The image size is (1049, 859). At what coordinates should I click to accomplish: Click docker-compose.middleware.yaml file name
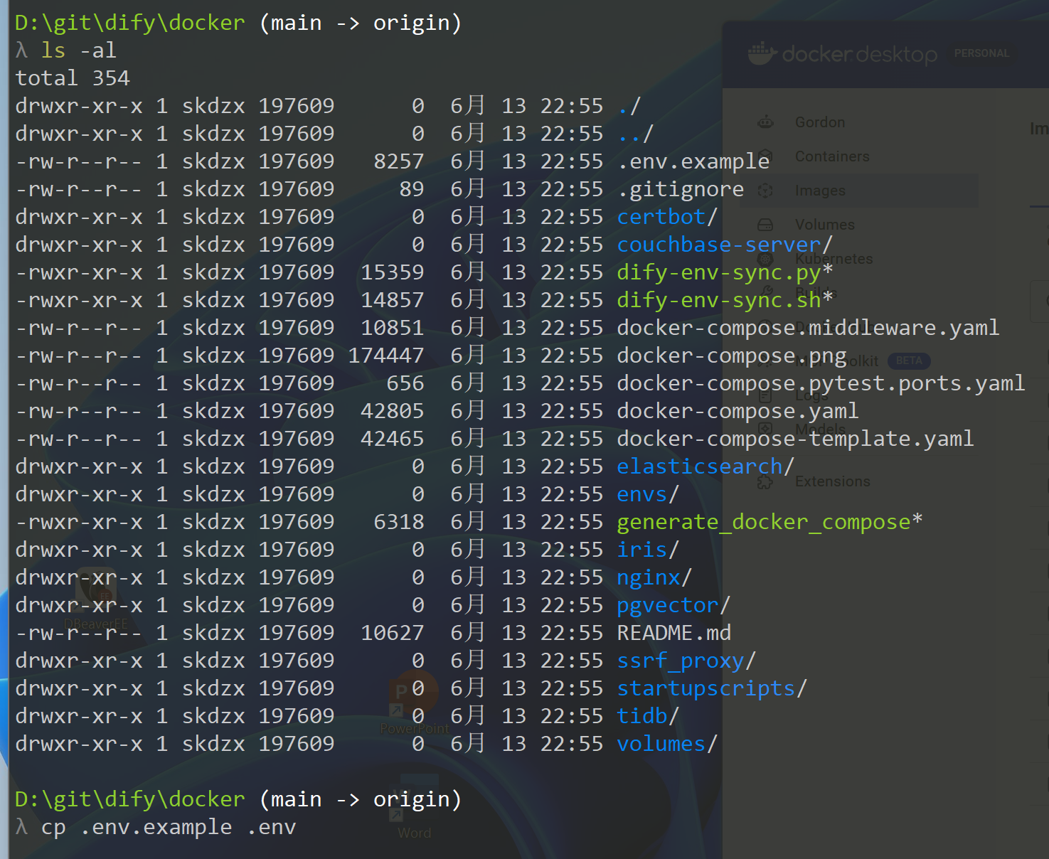(x=808, y=328)
